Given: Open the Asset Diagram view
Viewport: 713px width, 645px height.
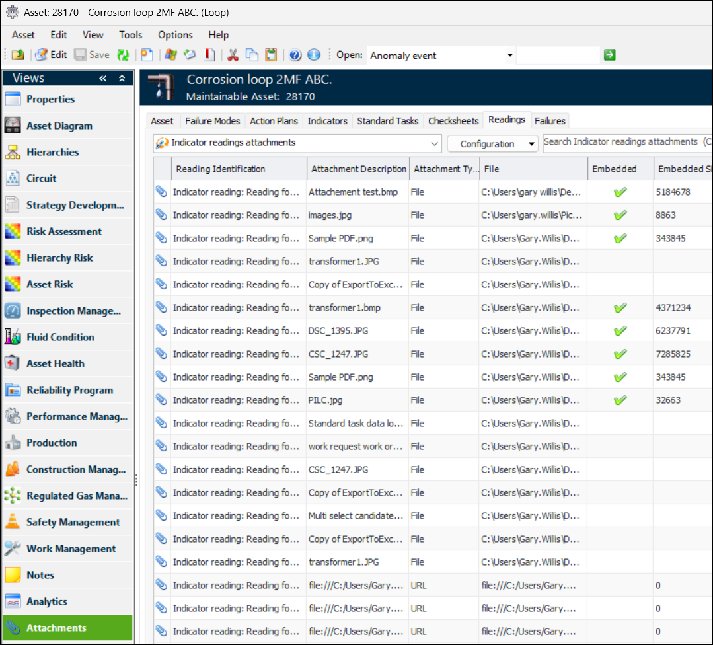Looking at the screenshot, I should (59, 126).
